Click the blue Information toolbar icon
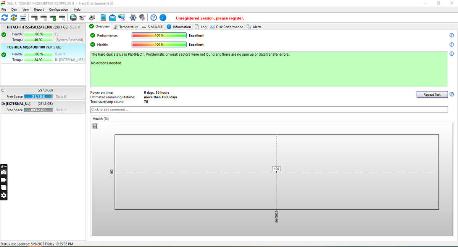Viewport: 458px width, 247px height. (x=163, y=17)
